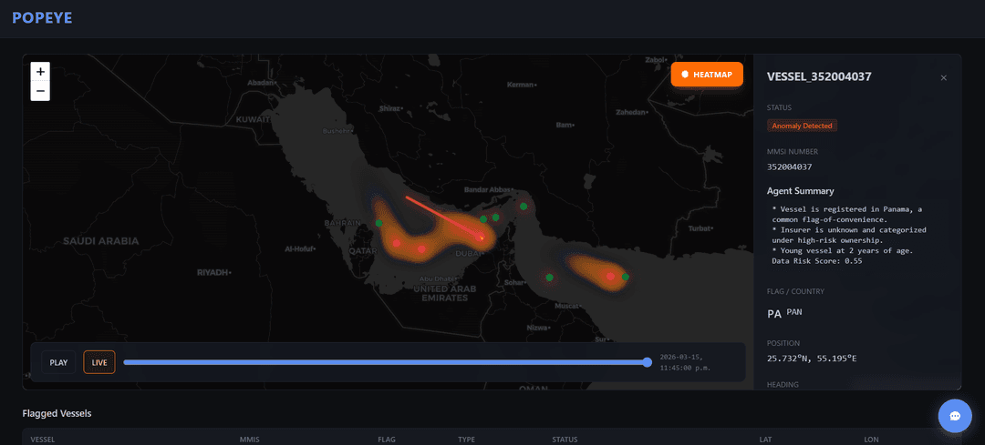Select green vessel marker closest to Sohar
Image resolution: width=985 pixels, height=445 pixels.
pyautogui.click(x=549, y=277)
